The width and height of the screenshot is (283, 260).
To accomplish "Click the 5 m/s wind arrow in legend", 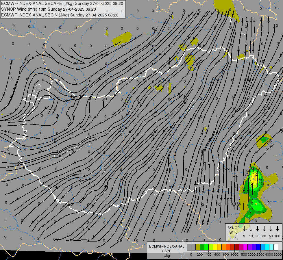I will point(244,229).
